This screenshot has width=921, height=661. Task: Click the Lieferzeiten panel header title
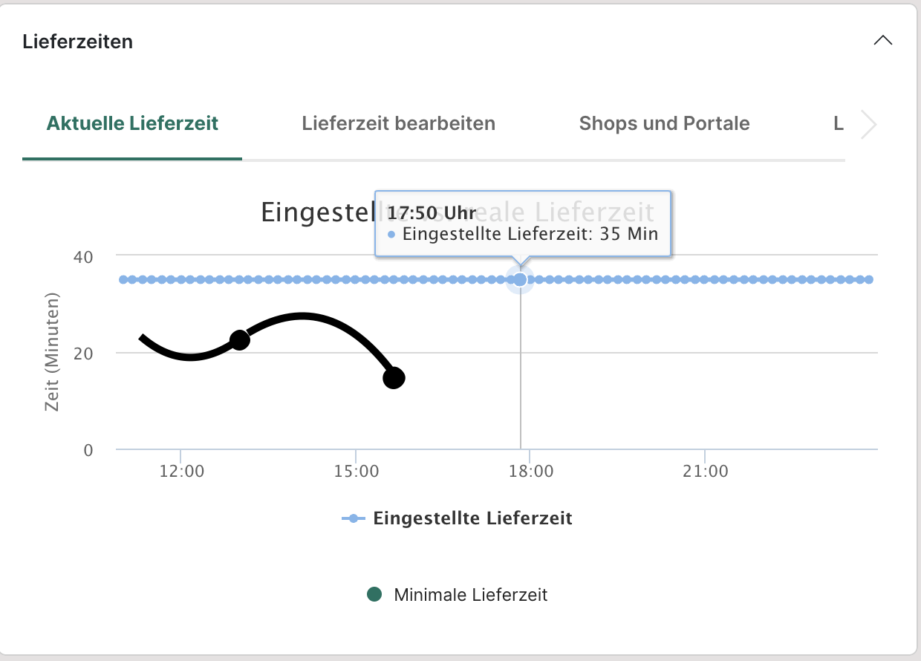(x=78, y=42)
